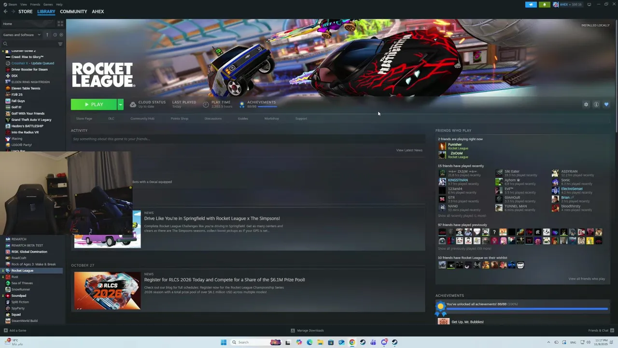Viewport: 618px width, 348px height.
Task: Open Community Hub link
Action: [142, 118]
